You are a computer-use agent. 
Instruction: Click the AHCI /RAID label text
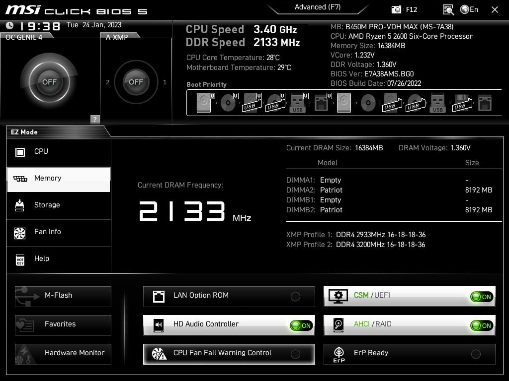[x=372, y=324]
